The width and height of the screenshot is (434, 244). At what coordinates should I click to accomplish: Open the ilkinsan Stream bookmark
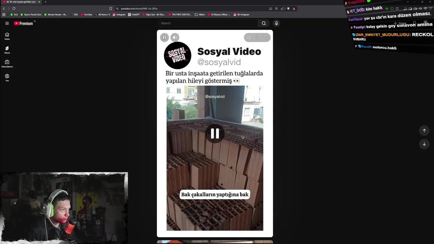[56, 15]
